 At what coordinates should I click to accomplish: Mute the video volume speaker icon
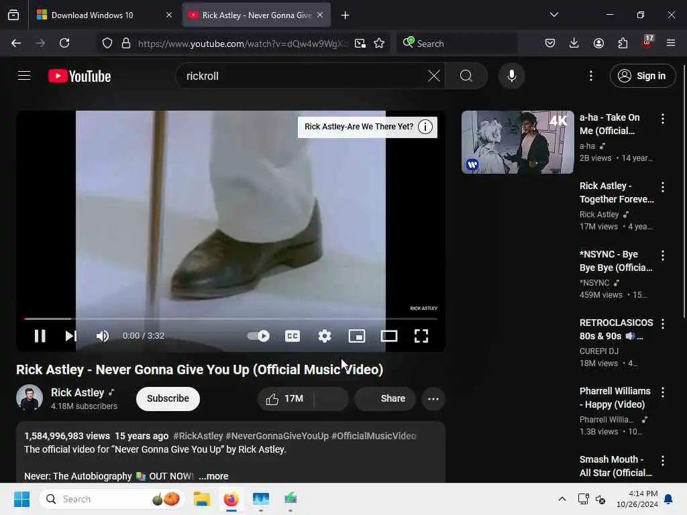[102, 336]
